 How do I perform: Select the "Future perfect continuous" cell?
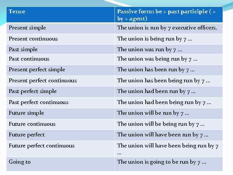[41, 146]
